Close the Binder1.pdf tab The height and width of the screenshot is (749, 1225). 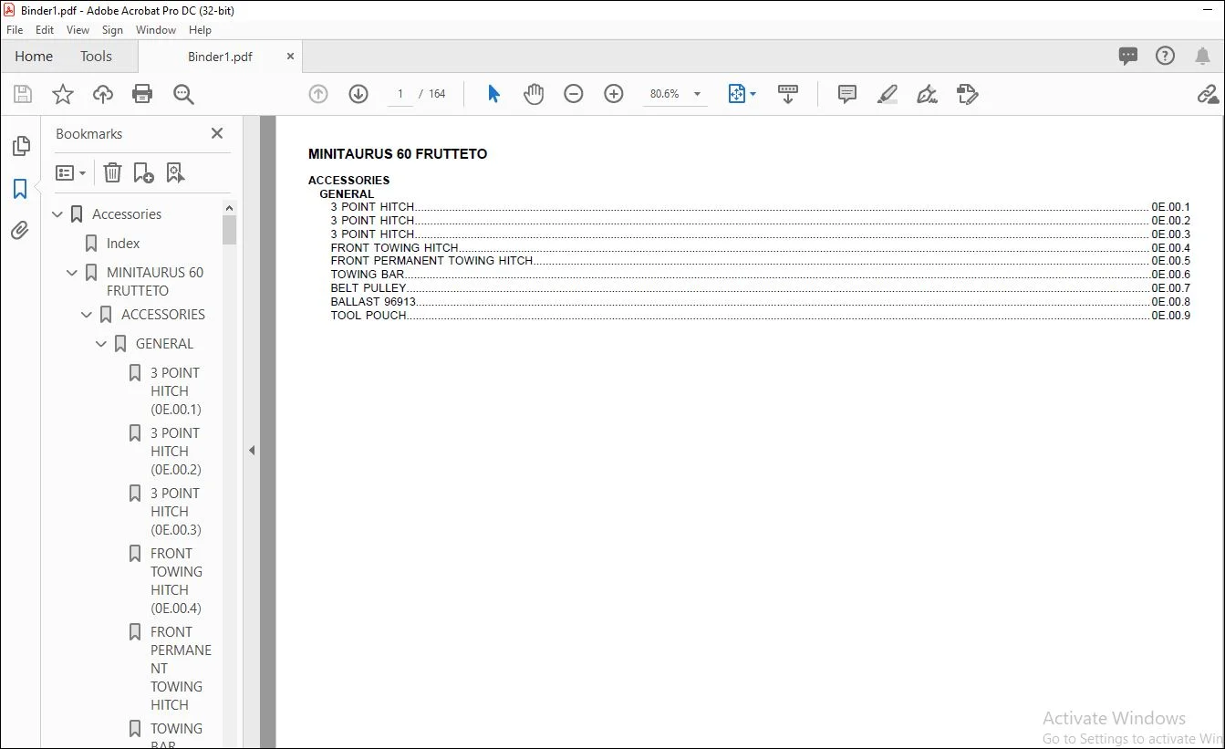[x=291, y=57]
